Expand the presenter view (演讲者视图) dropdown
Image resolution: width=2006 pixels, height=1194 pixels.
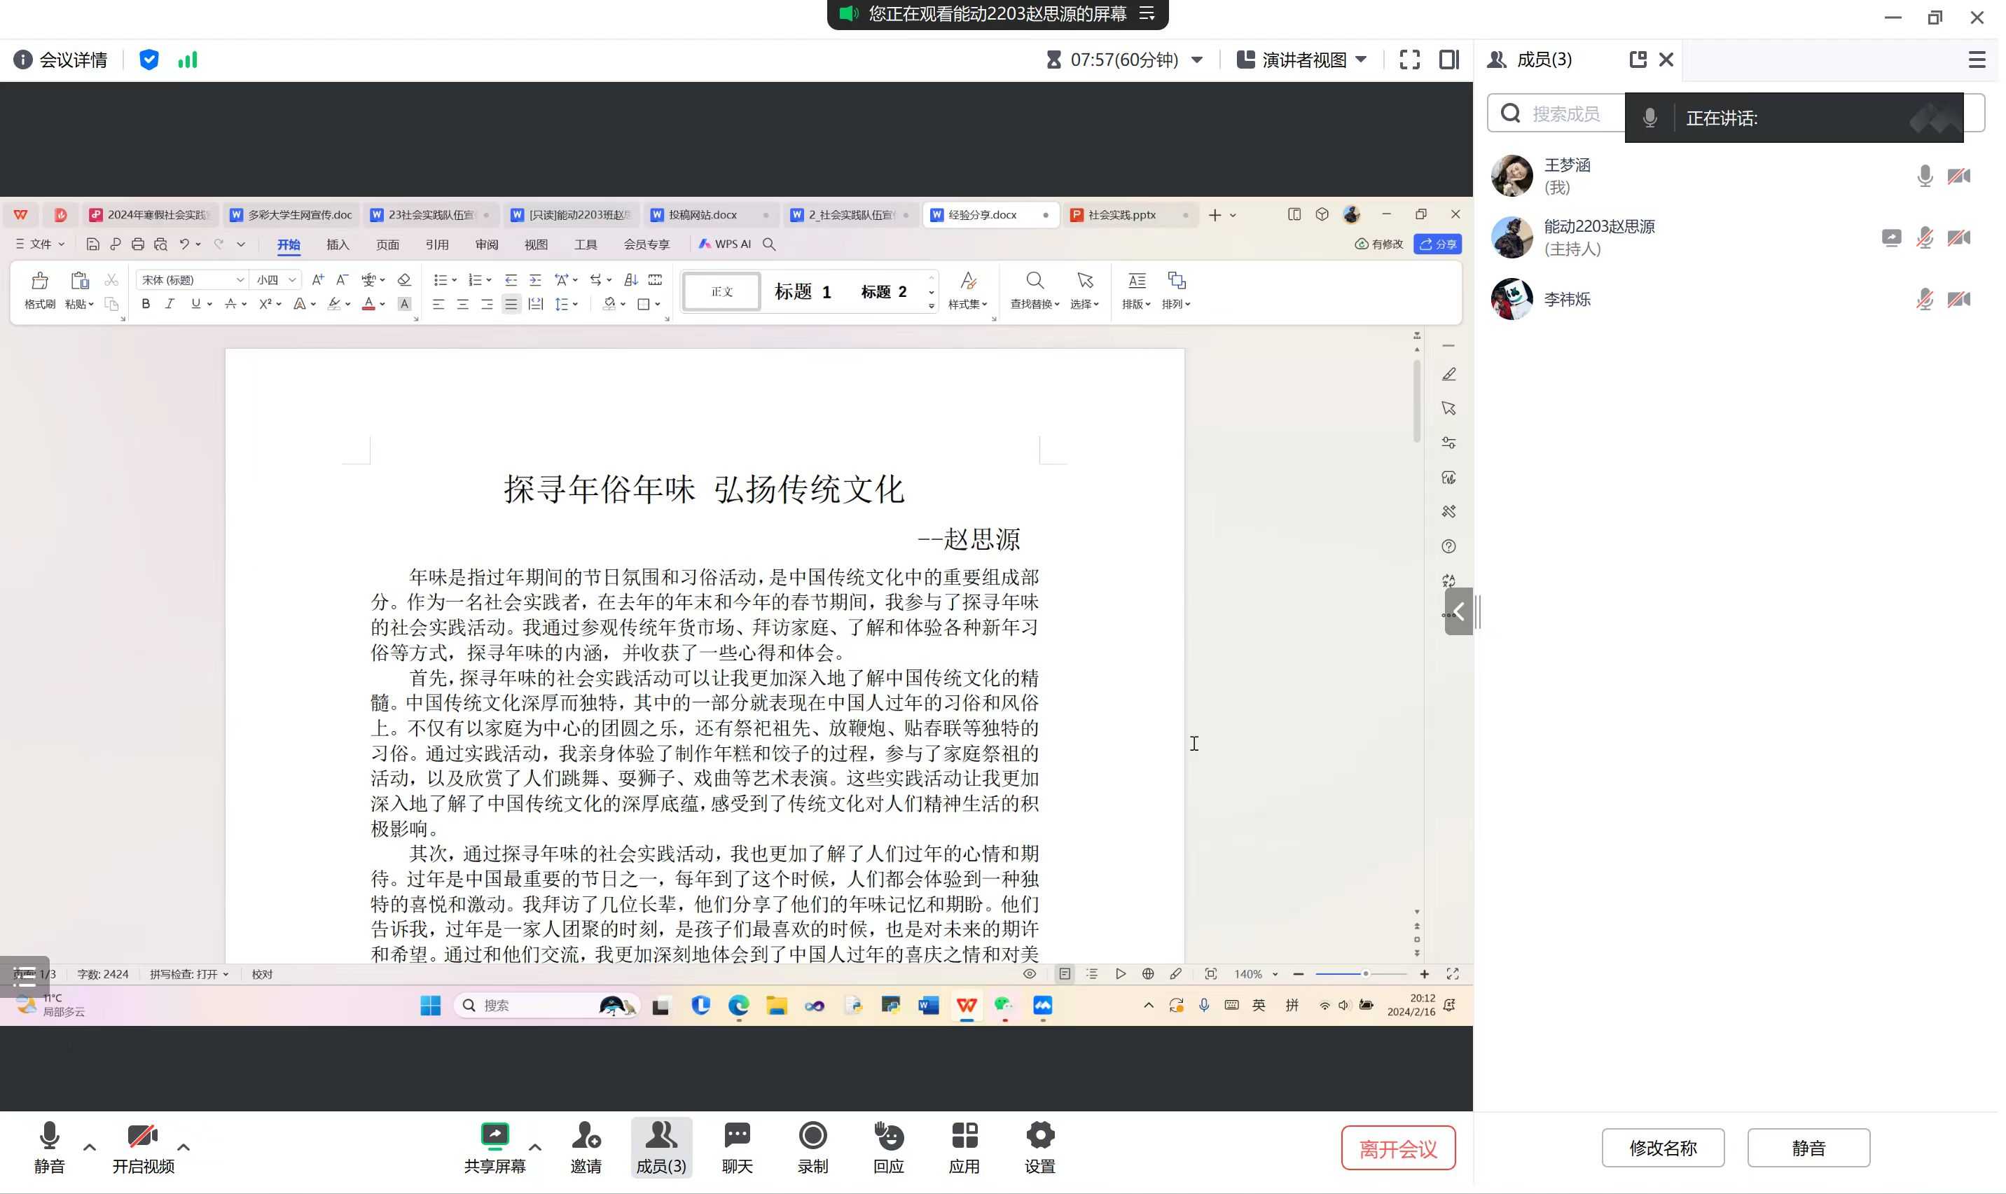[1361, 60]
